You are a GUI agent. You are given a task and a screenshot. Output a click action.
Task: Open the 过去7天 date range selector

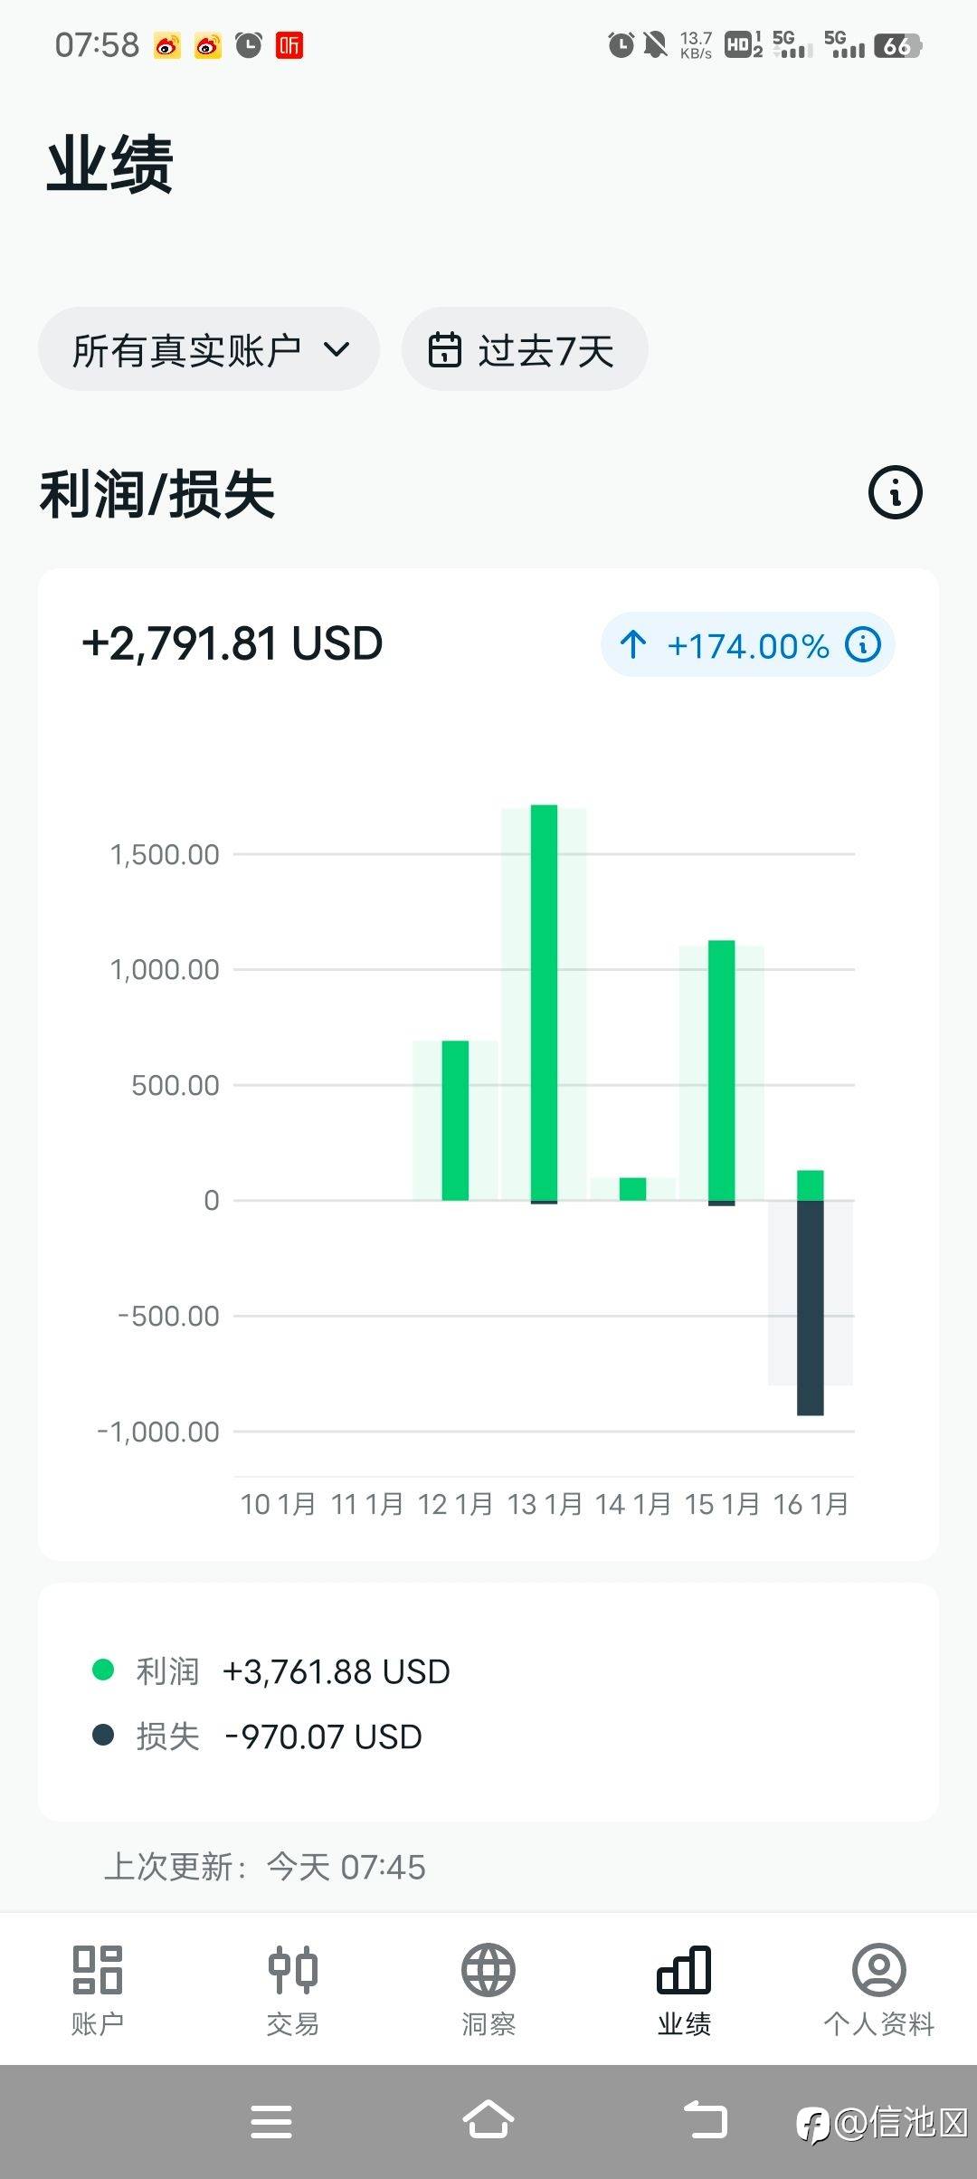525,350
